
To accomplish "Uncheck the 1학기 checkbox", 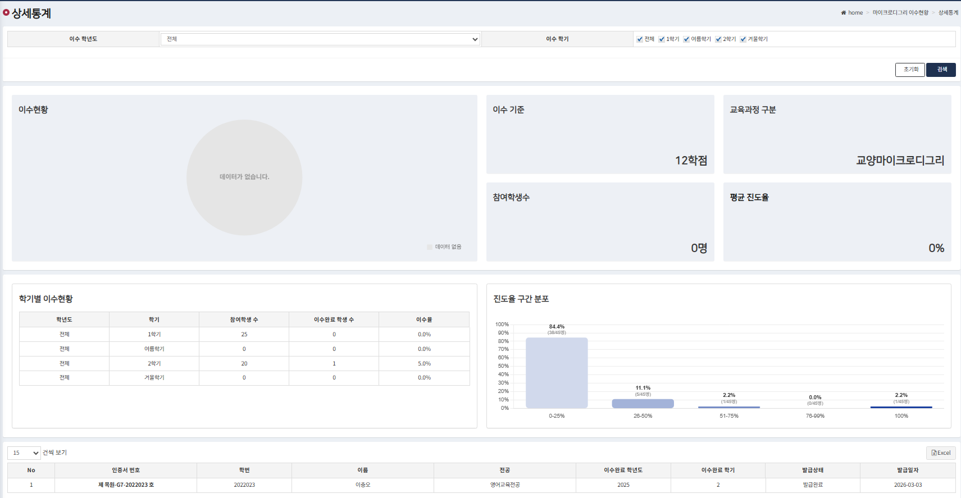I will [662, 39].
